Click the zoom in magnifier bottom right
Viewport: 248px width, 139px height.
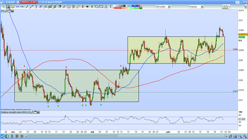click(x=245, y=136)
